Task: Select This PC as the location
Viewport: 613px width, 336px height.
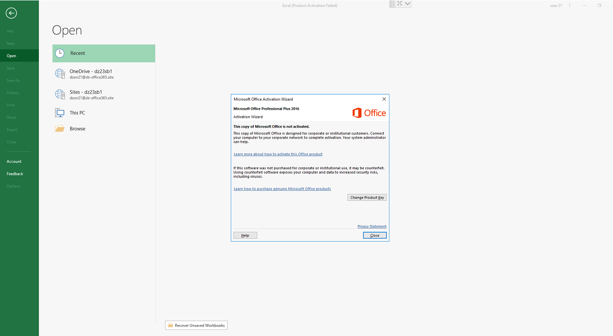Action: 104,113
